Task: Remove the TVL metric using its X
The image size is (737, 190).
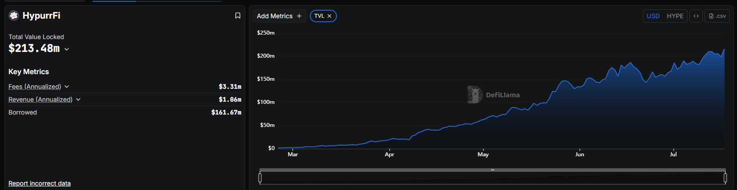Action: [x=329, y=16]
